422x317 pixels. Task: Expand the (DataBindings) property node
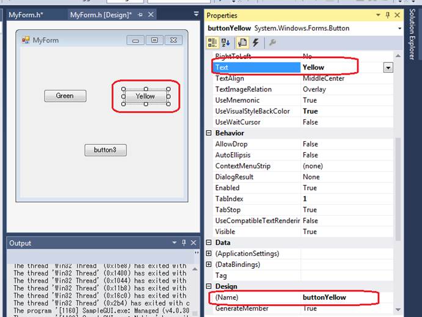[209, 264]
